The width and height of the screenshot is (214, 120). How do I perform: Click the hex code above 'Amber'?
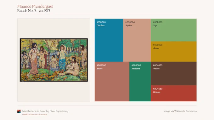point(158,45)
